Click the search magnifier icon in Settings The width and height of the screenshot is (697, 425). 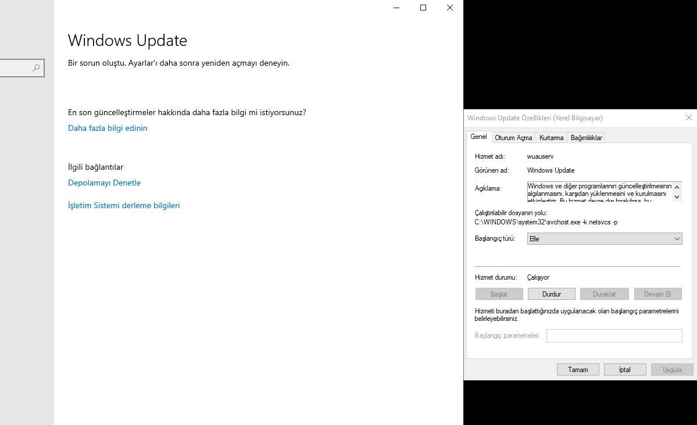[x=36, y=67]
